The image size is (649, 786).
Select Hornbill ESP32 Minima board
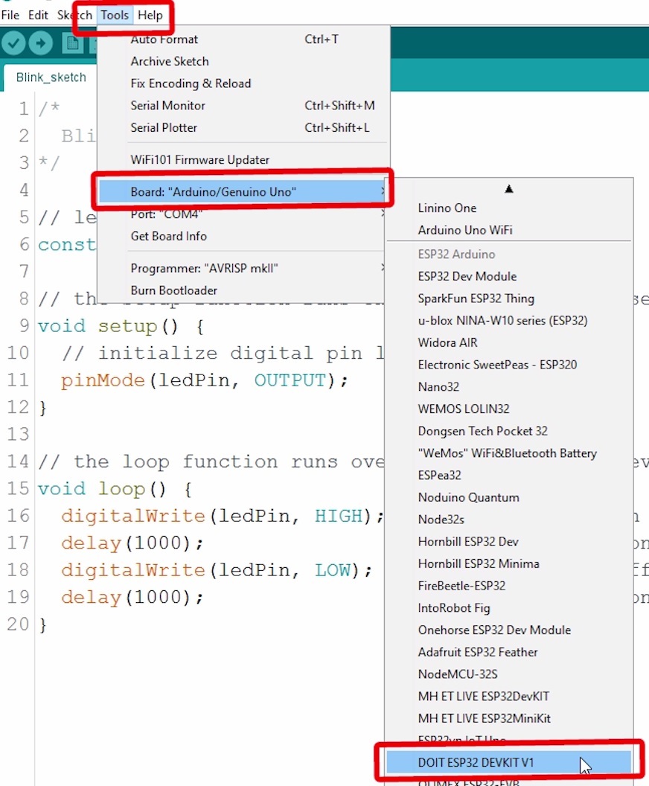coord(508,563)
